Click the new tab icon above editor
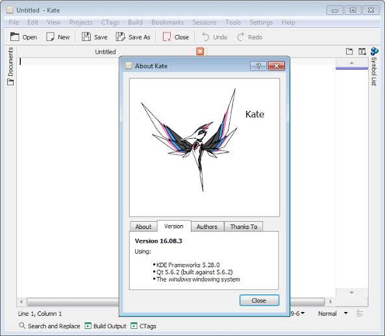 (x=349, y=51)
